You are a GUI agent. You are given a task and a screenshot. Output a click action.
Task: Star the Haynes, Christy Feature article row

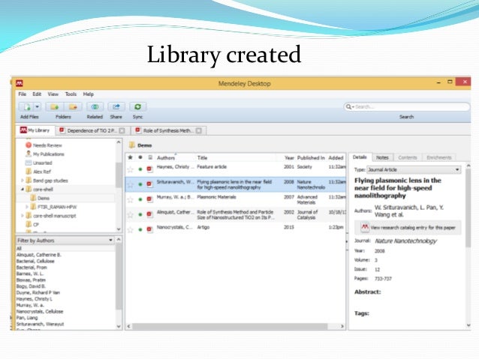click(x=130, y=169)
